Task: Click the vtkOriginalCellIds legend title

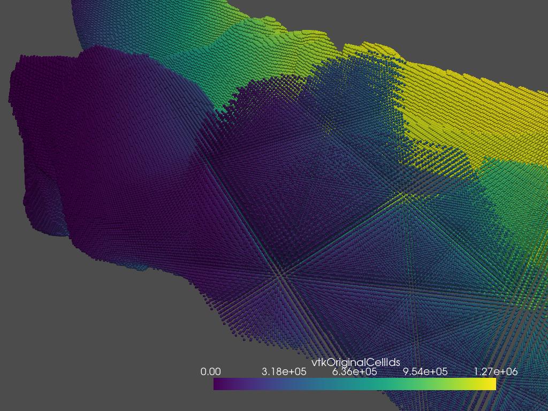Action: (x=356, y=362)
